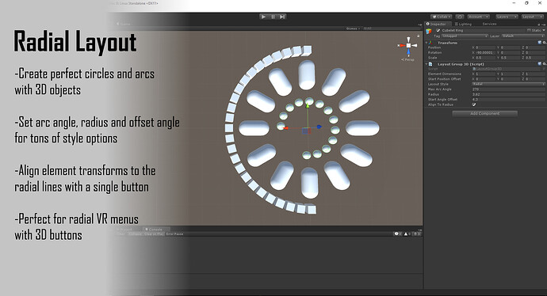Toggle the Align To Radius checkbox
The height and width of the screenshot is (296, 547).
(474, 104)
